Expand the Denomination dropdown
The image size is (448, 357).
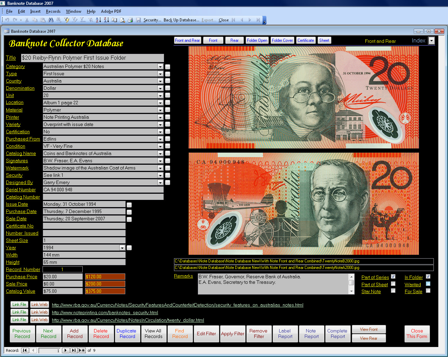click(x=160, y=88)
